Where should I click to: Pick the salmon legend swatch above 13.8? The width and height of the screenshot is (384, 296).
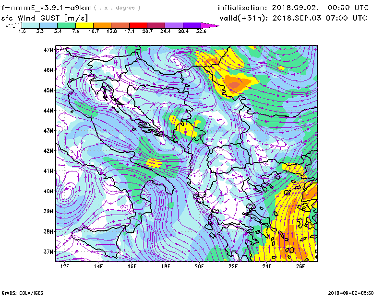click(120, 25)
